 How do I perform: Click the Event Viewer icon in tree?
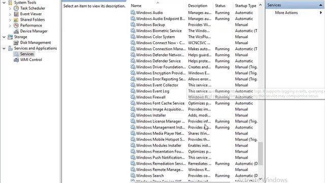point(16,14)
